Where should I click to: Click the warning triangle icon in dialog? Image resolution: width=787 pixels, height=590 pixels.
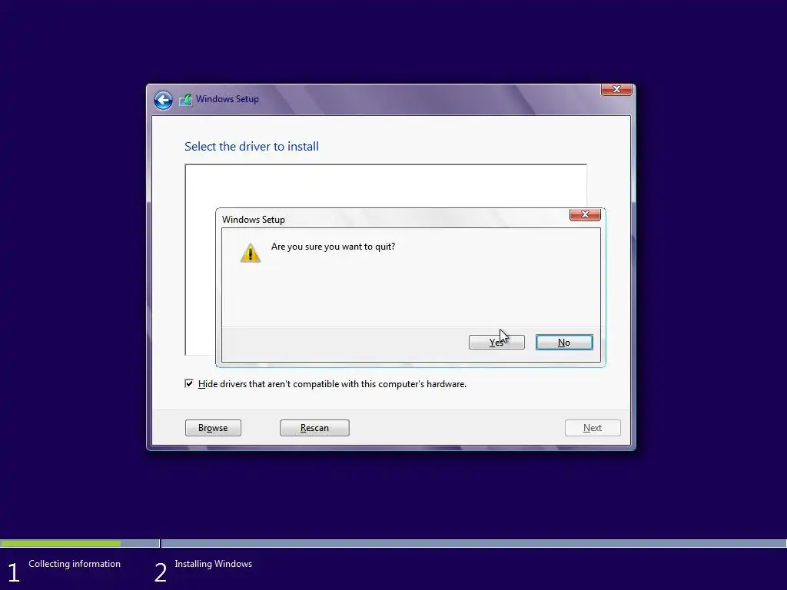pyautogui.click(x=250, y=253)
